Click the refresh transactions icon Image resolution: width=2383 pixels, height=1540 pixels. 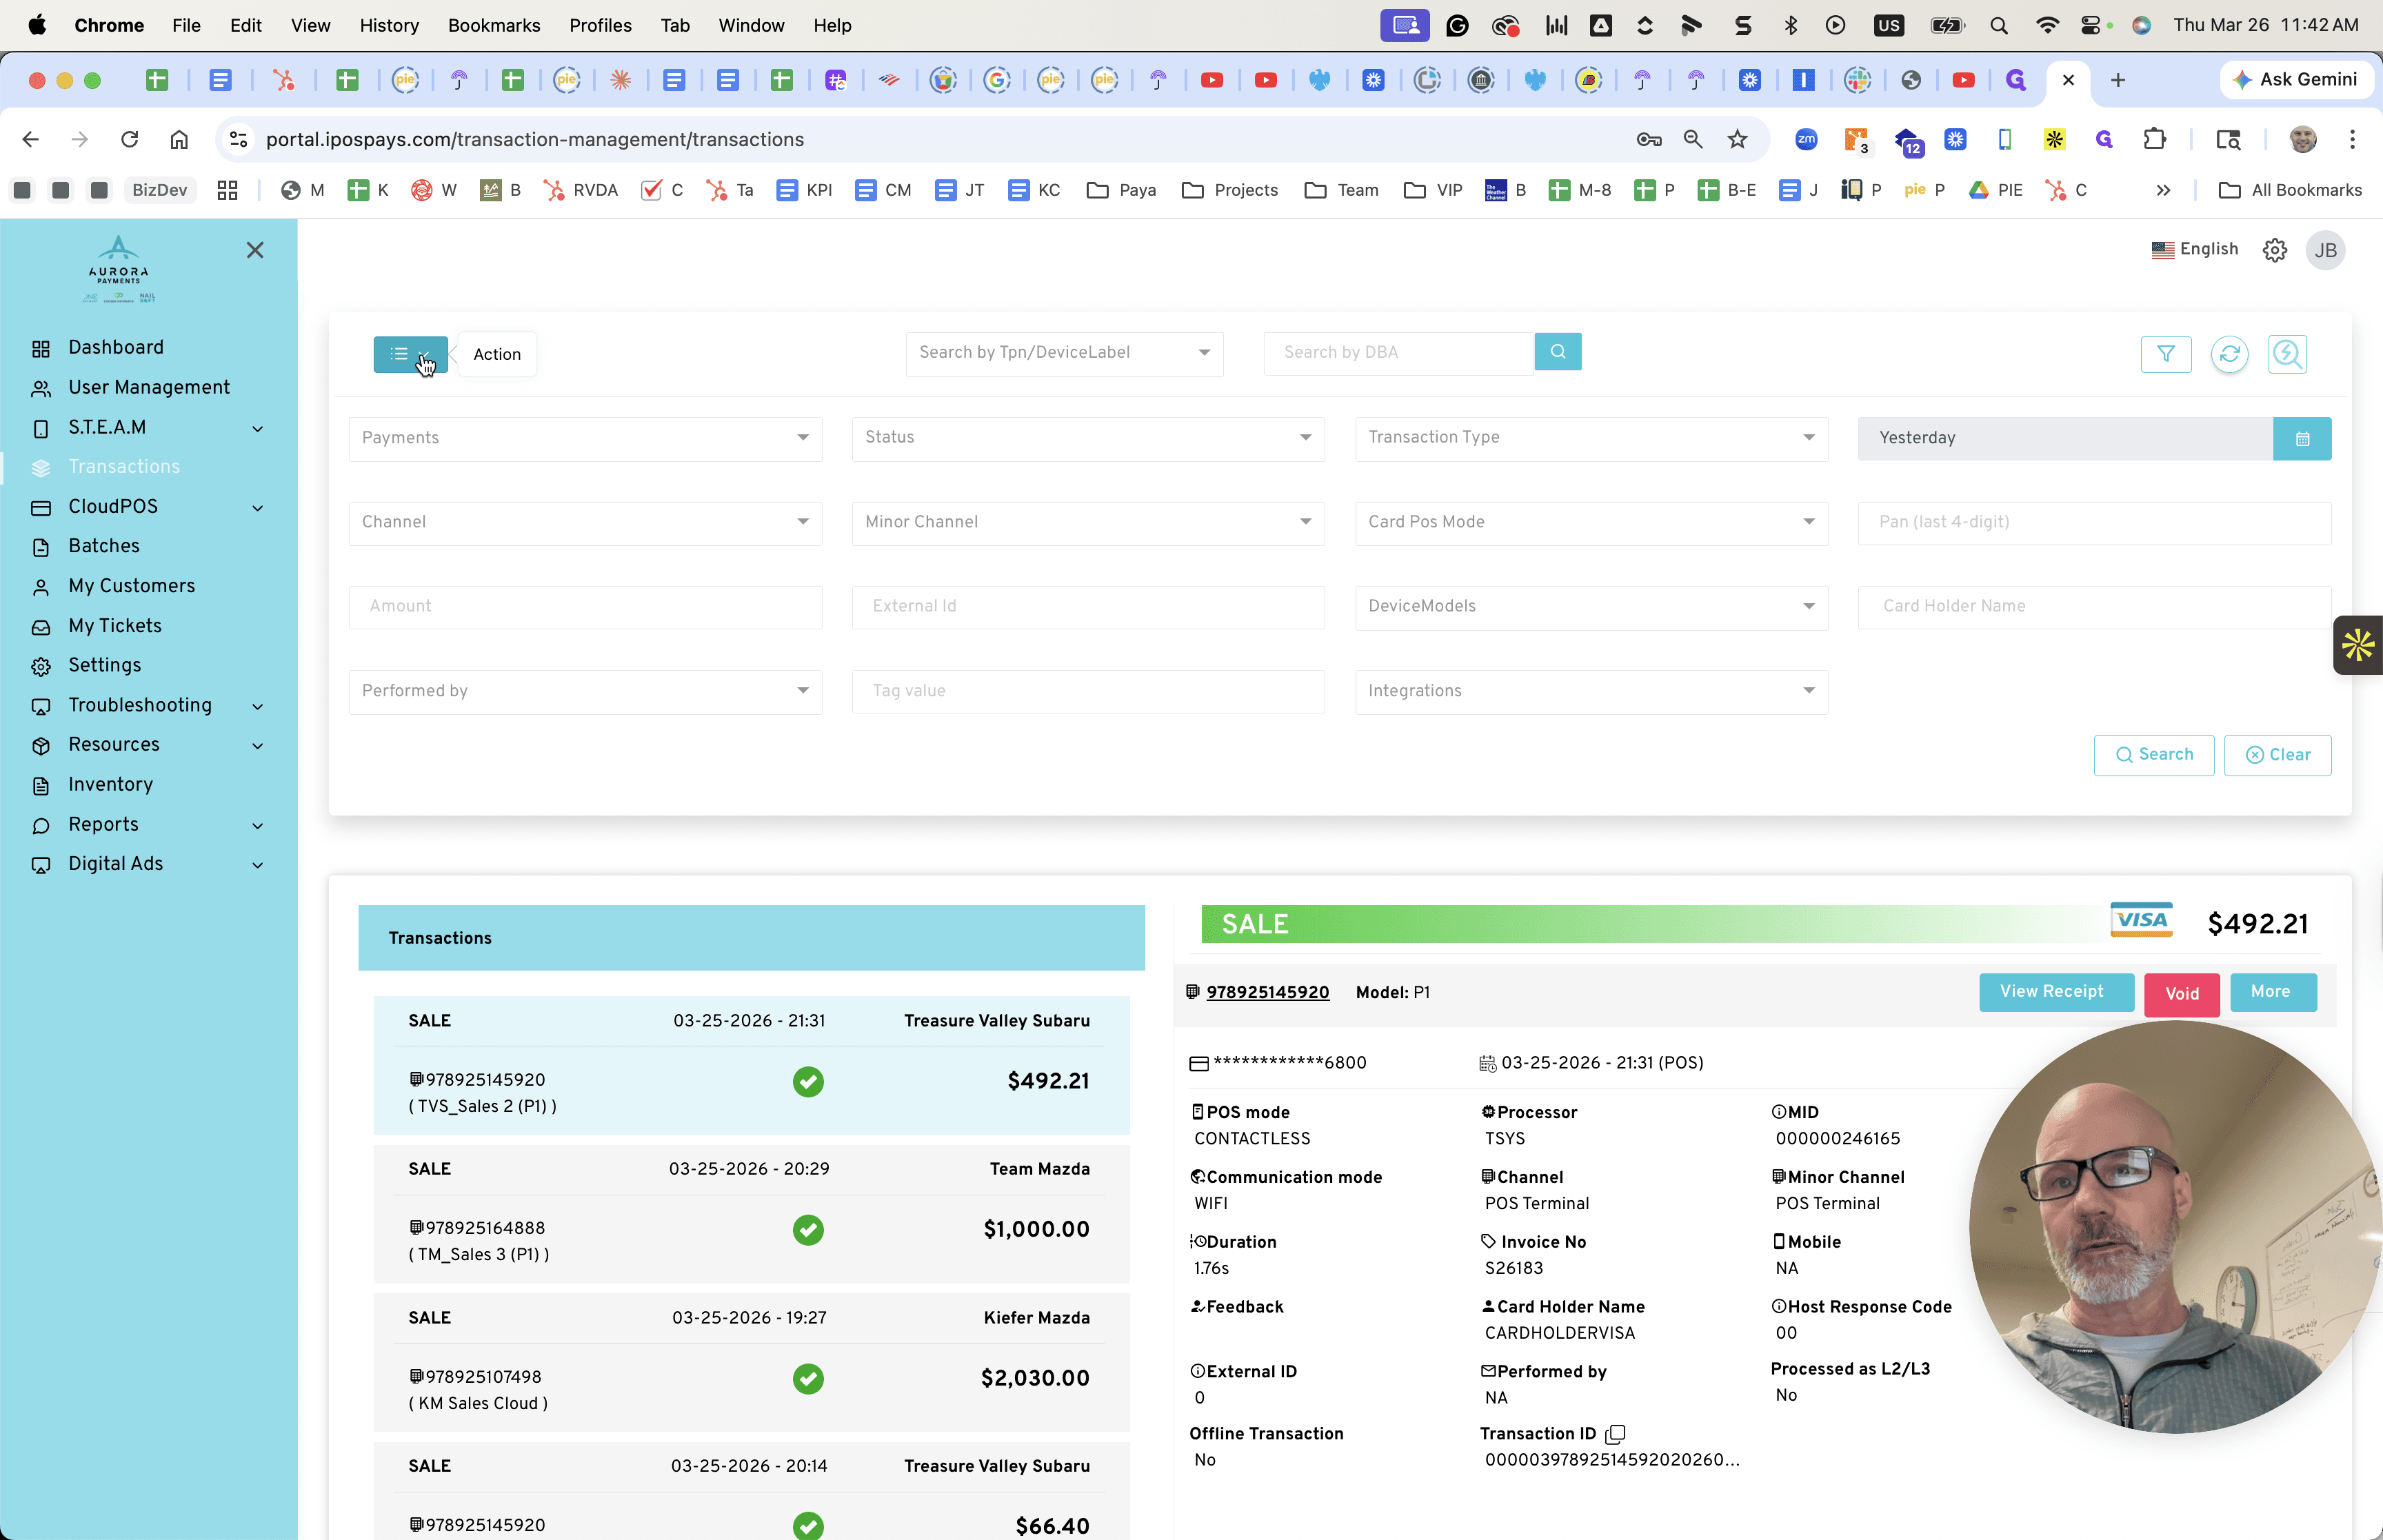2229,354
